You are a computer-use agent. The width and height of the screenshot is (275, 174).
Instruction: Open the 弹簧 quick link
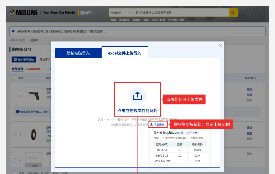113,20
